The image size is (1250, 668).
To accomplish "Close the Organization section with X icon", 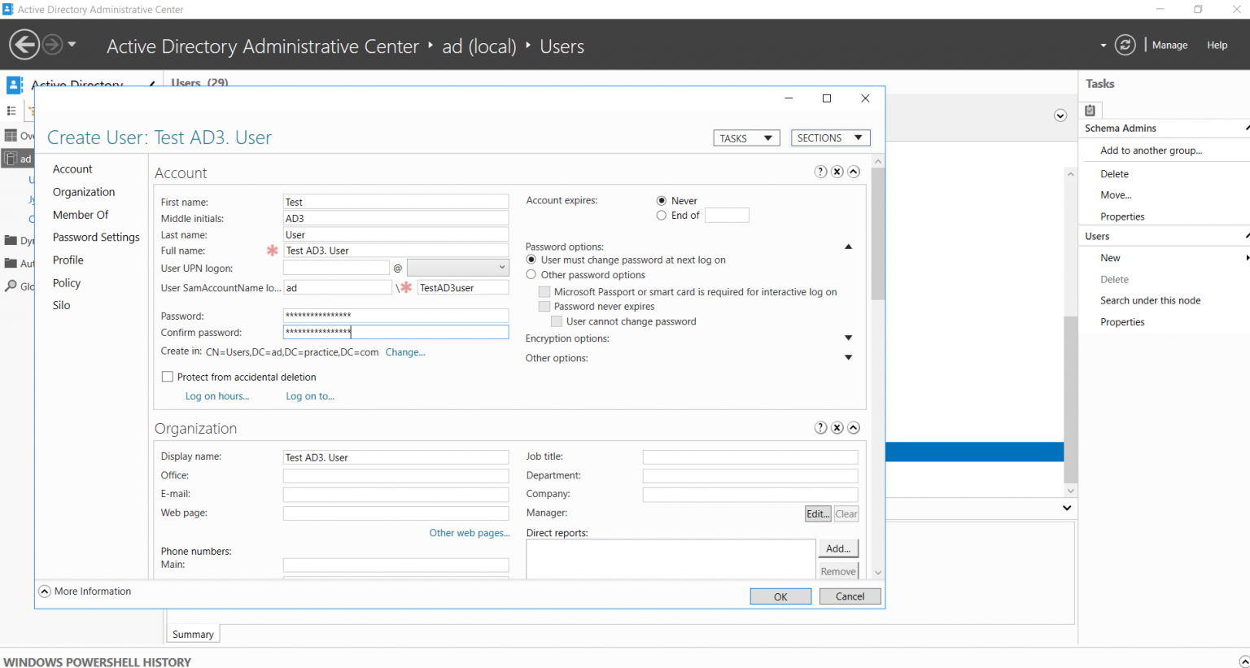I will tap(837, 428).
